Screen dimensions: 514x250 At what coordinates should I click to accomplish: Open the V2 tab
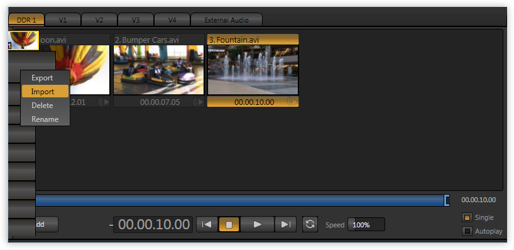(99, 20)
